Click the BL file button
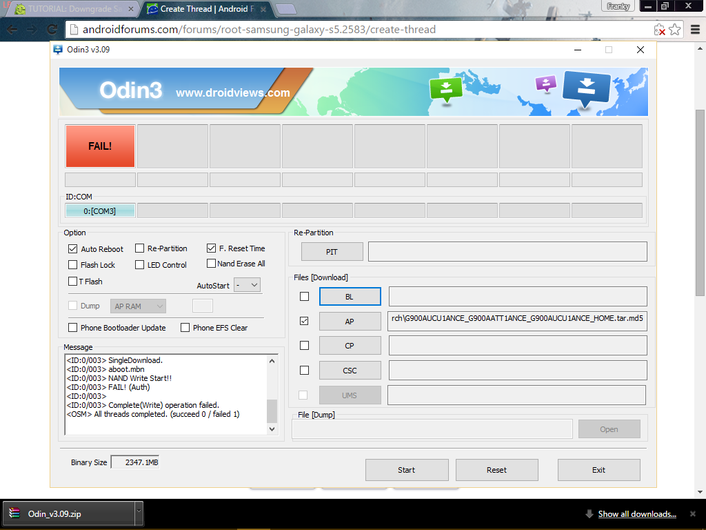Screen dimensions: 706x530 click(350, 297)
